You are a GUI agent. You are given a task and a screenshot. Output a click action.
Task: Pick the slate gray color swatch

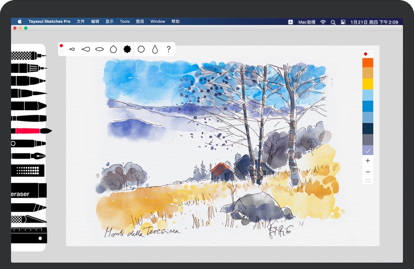(x=368, y=140)
